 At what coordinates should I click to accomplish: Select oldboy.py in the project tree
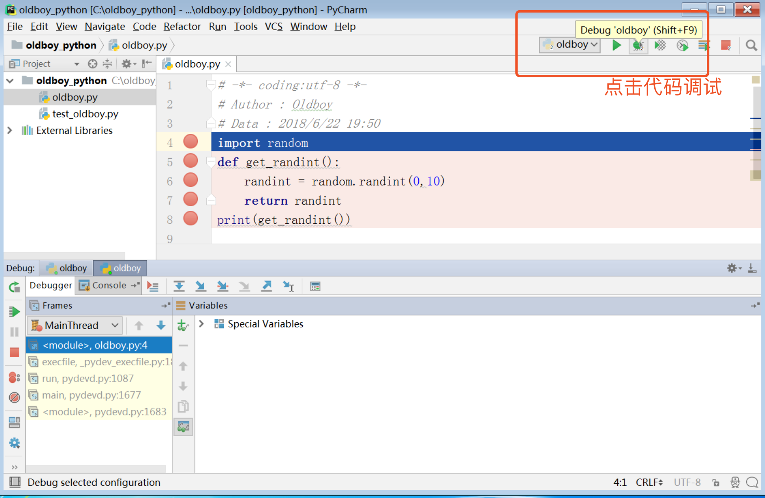coord(74,97)
